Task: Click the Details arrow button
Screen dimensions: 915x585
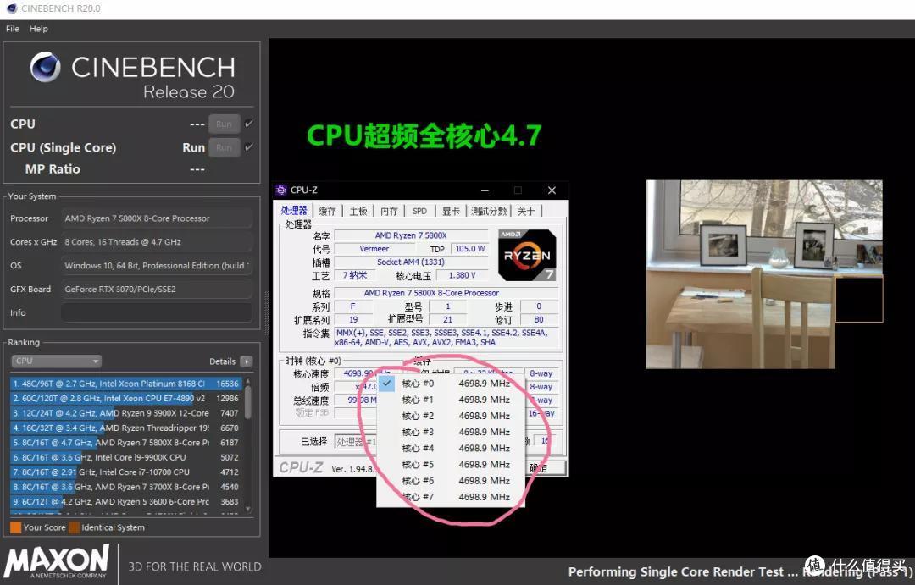Action: [x=247, y=361]
